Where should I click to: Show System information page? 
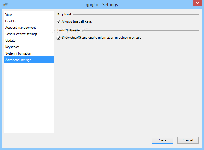[29, 53]
